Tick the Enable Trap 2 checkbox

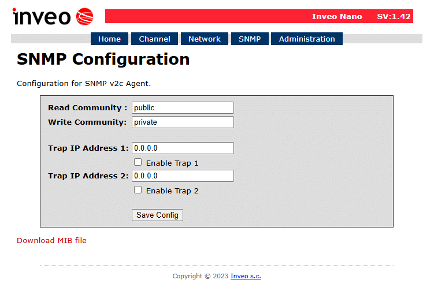pyautogui.click(x=138, y=190)
